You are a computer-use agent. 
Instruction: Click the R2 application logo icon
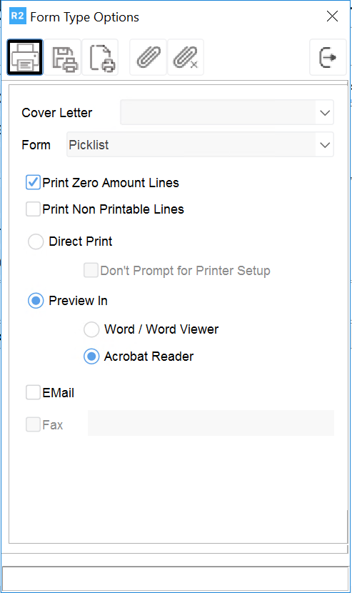(17, 16)
